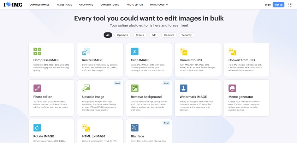Click the iLoveIMG logo
This screenshot has height=143, width=297.
pos(12,5)
